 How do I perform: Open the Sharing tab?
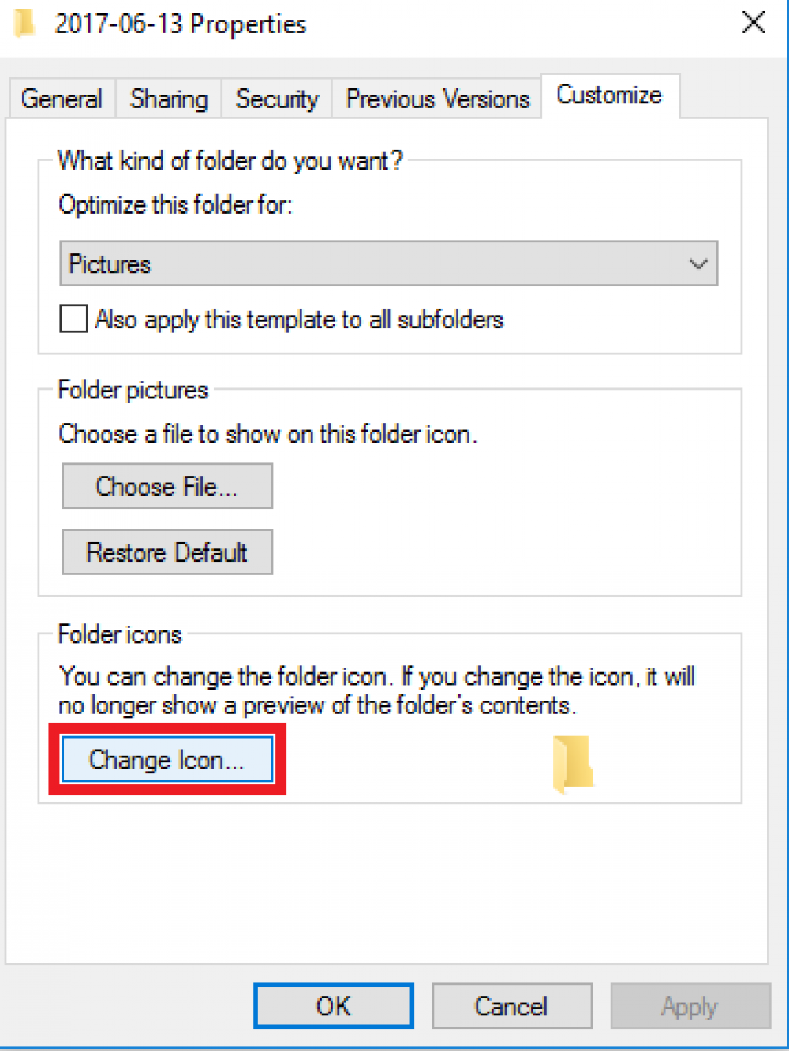pos(169,99)
